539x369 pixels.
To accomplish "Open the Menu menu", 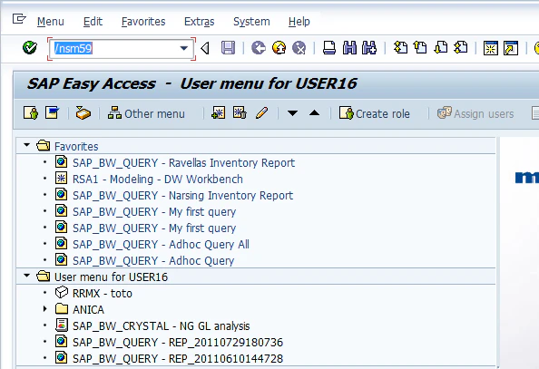I will [x=51, y=22].
